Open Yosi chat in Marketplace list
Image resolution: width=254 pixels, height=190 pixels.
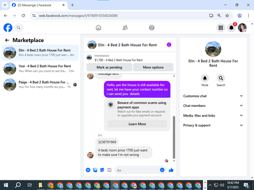click(x=40, y=68)
